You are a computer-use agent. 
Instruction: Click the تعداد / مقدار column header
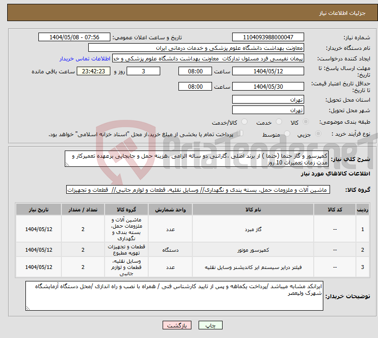click(x=83, y=210)
